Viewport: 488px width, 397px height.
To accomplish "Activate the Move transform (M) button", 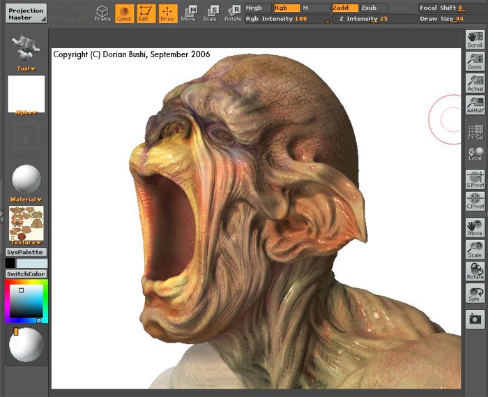I will coord(189,13).
